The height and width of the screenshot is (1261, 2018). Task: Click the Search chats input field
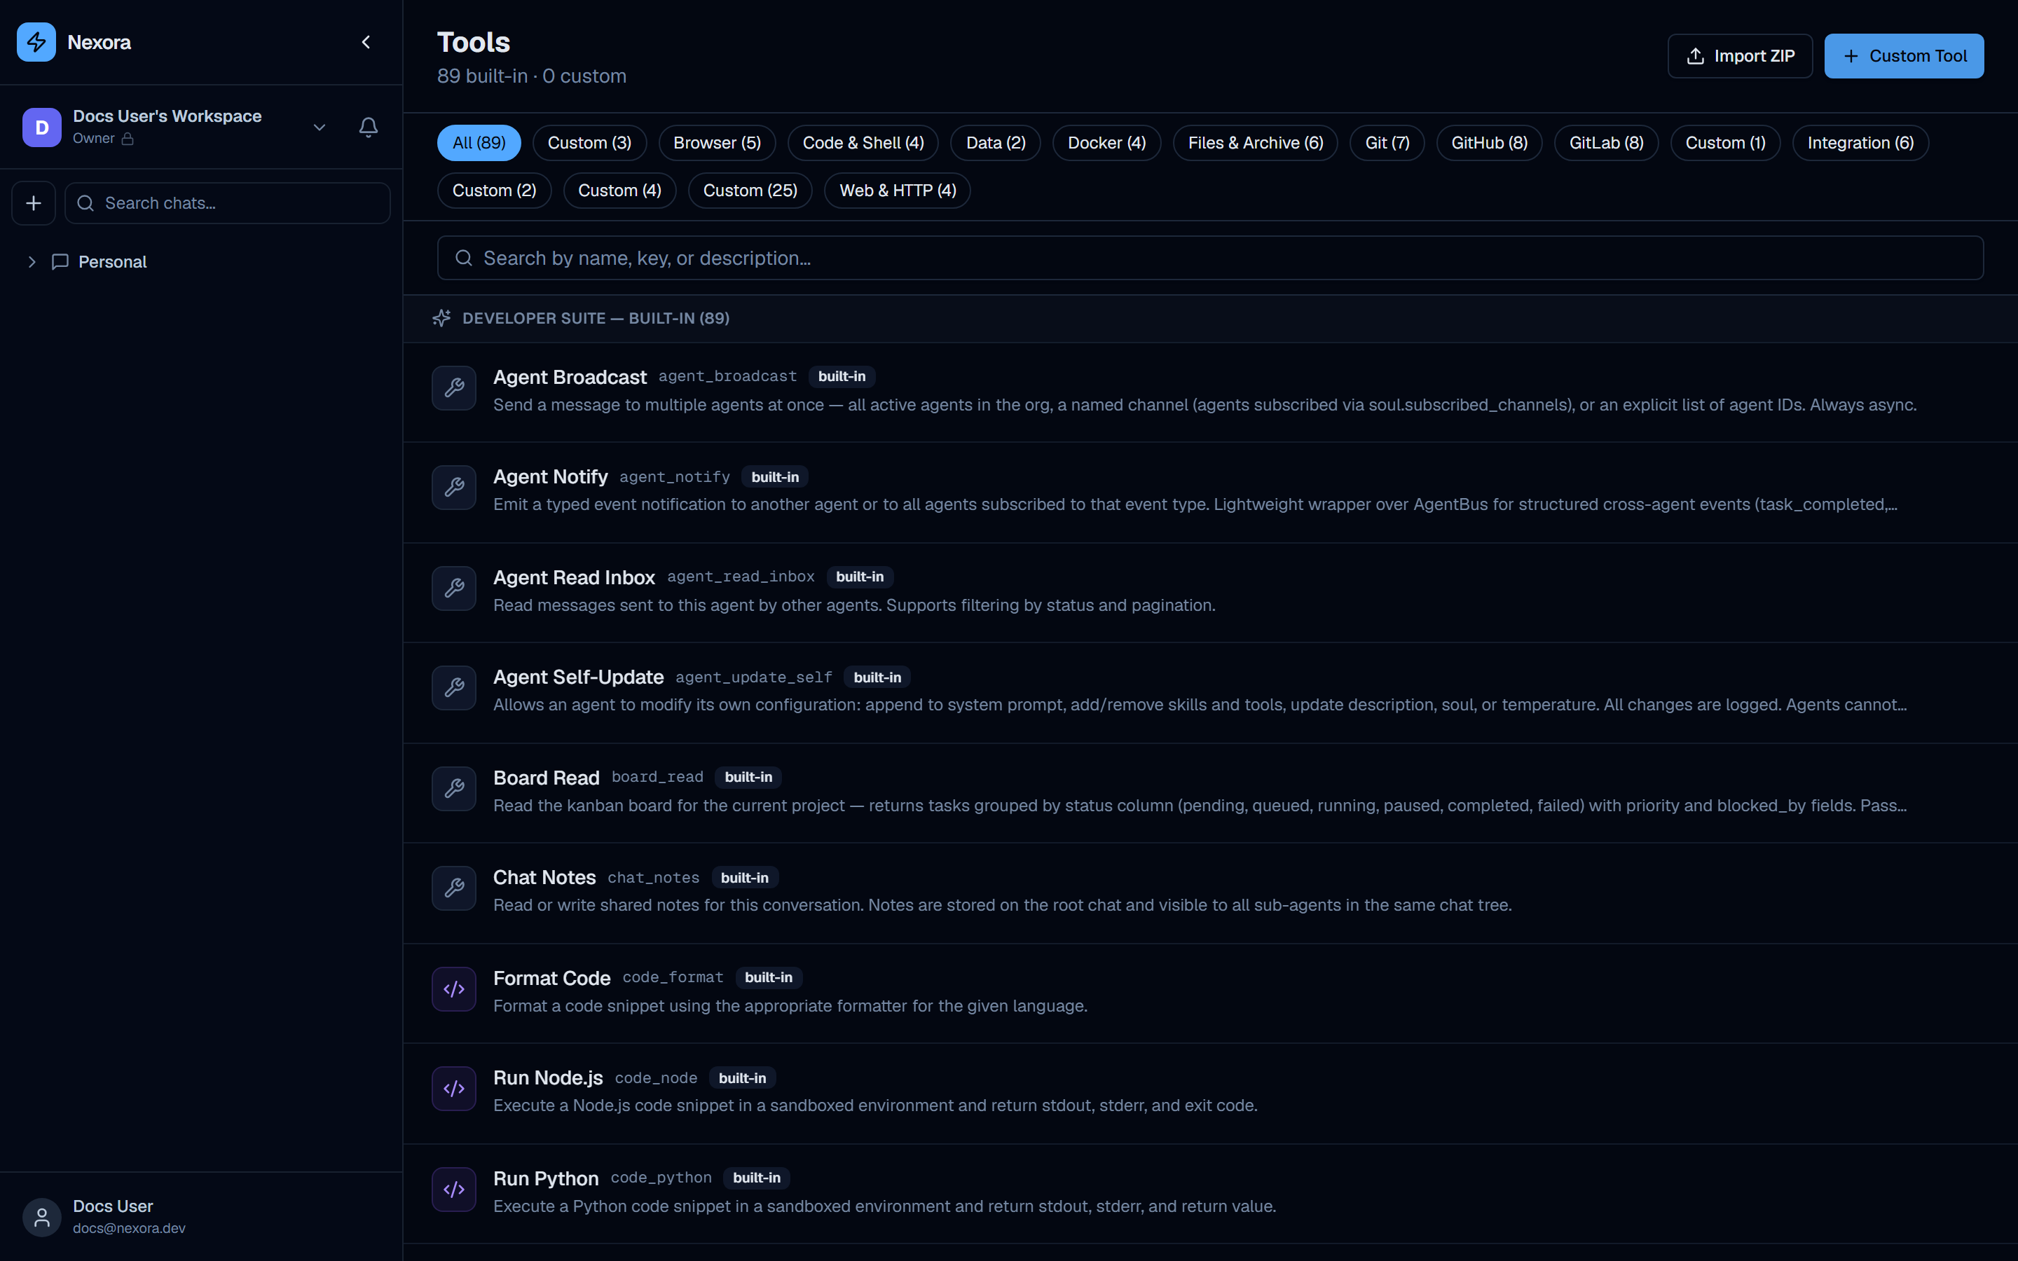[227, 202]
